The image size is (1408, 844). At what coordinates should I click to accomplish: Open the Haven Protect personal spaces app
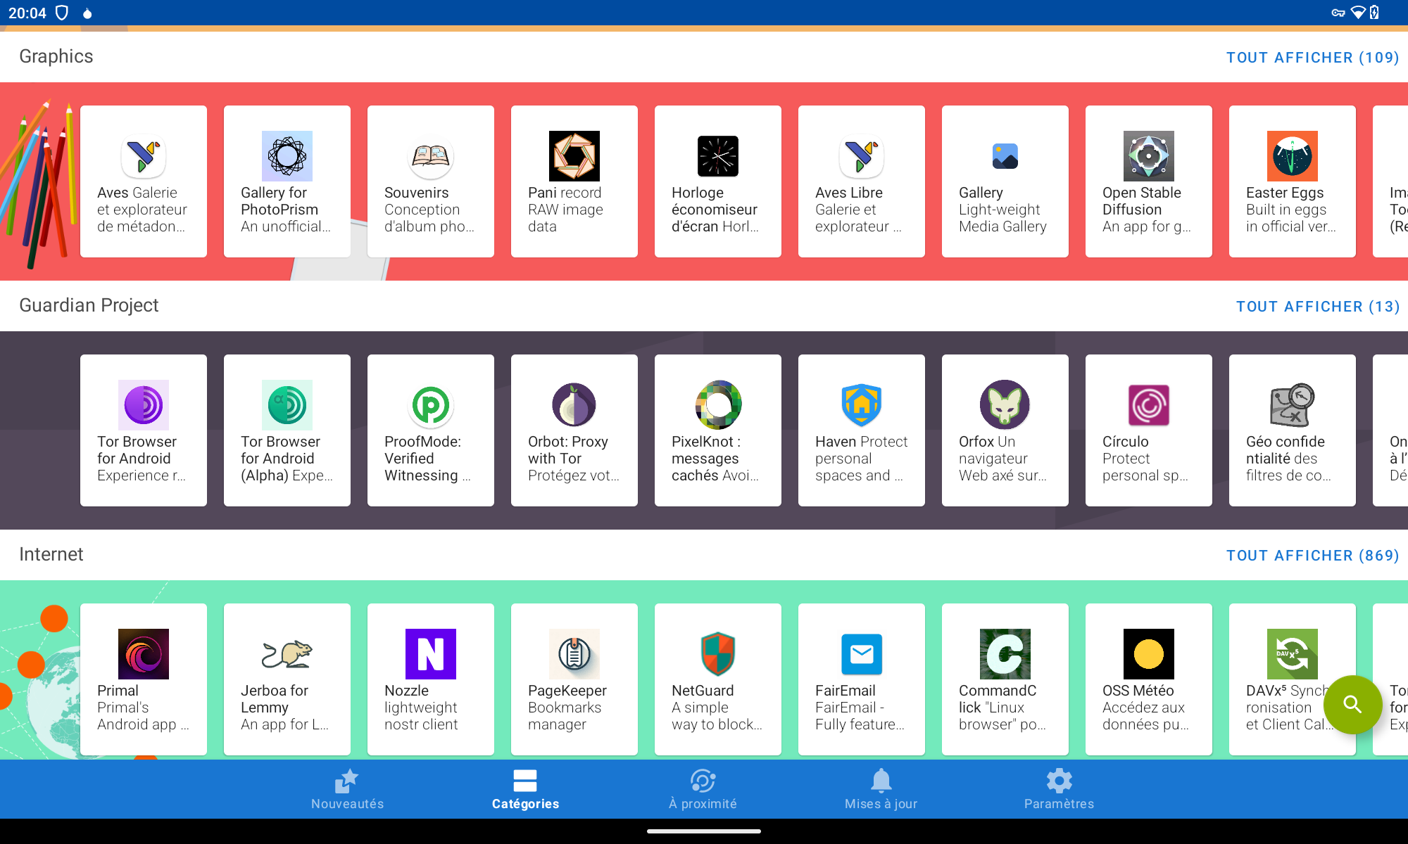point(861,430)
